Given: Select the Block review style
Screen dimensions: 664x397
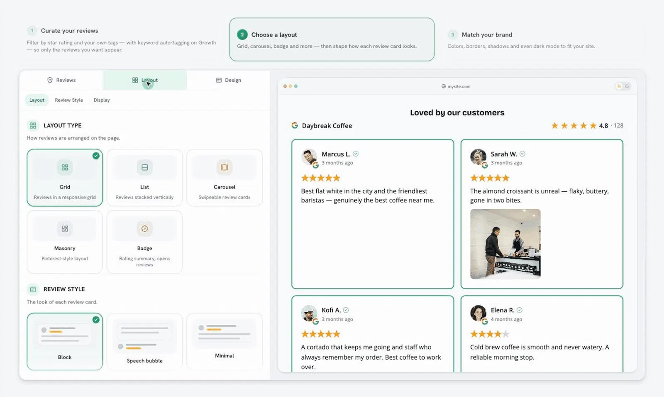Looking at the screenshot, I should click(65, 341).
